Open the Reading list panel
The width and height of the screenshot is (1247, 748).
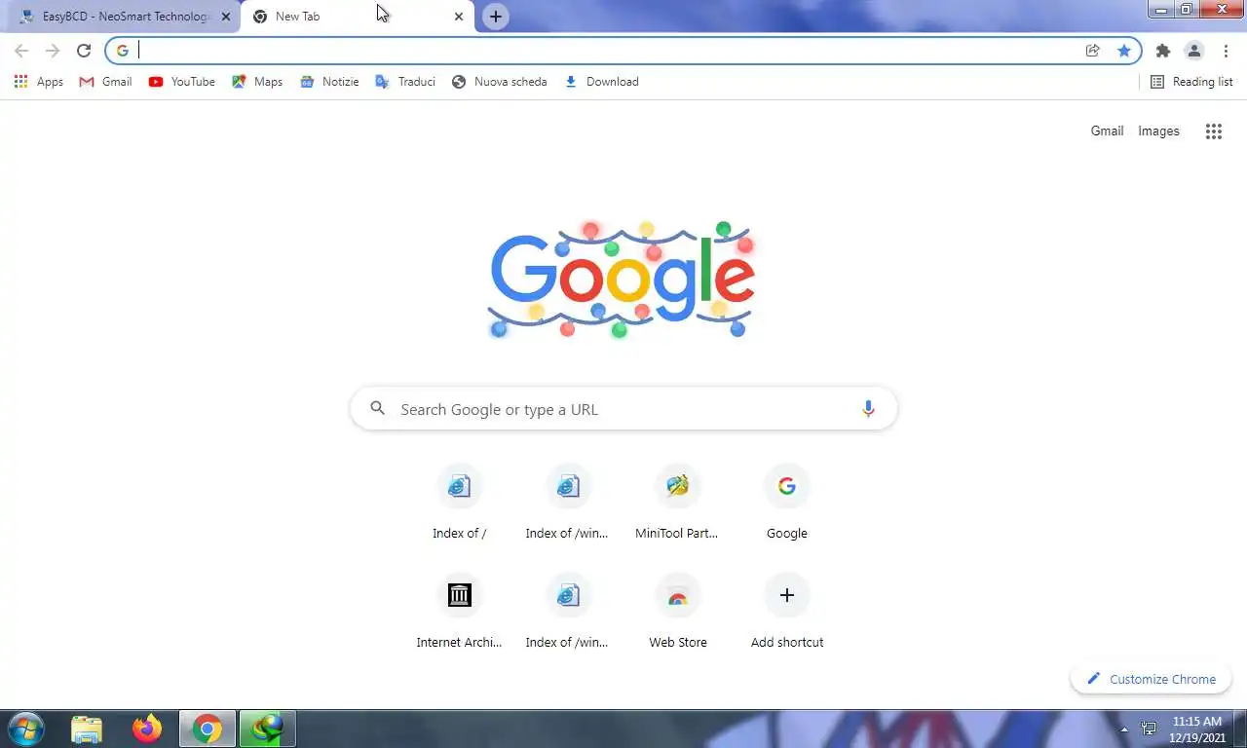[1191, 82]
